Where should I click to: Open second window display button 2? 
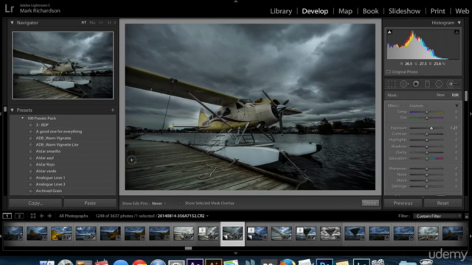tap(19, 216)
